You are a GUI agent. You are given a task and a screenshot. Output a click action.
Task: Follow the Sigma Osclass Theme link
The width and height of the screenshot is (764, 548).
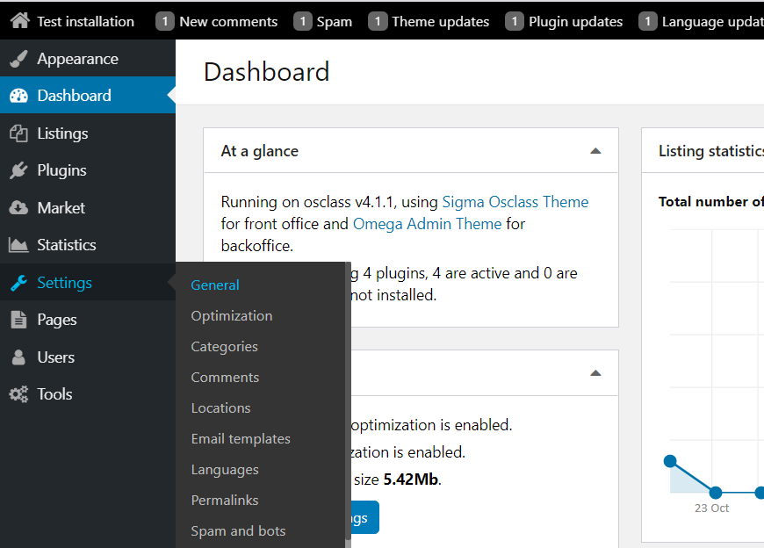pyautogui.click(x=515, y=202)
